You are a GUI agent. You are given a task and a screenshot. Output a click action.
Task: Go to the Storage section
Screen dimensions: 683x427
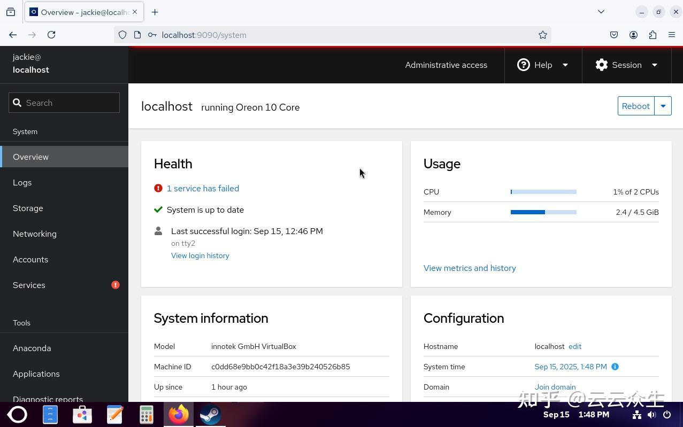tap(64, 208)
